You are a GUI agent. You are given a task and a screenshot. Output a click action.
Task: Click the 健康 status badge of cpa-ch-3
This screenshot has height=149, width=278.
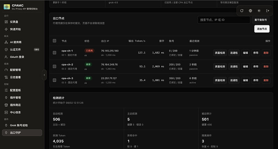pos(88,78)
